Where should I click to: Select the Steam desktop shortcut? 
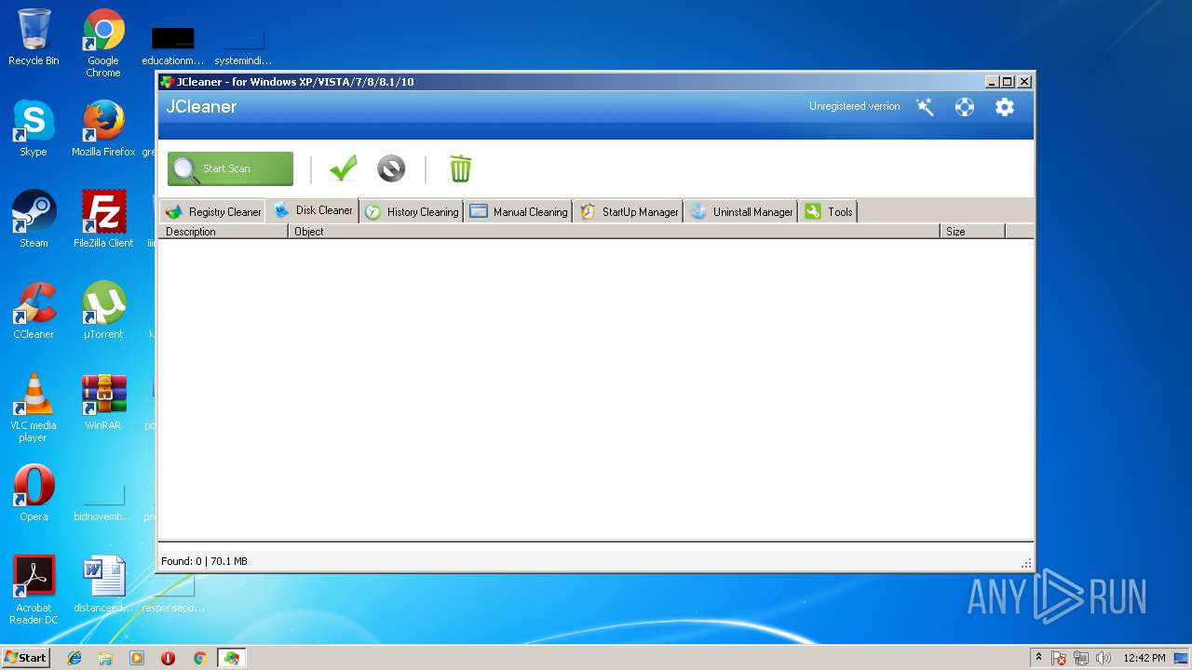pyautogui.click(x=34, y=220)
